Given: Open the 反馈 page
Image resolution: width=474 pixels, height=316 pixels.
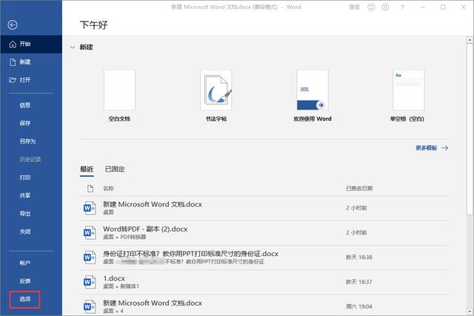Looking at the screenshot, I should [25, 281].
